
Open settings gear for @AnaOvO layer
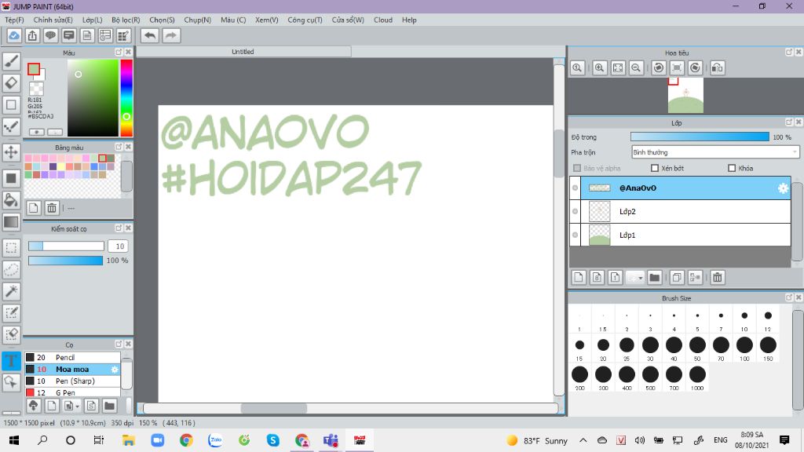click(x=783, y=188)
